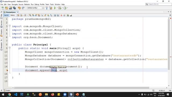Image resolution: width=172 pixels, height=97 pixels.
Task: Click the vertical scrollbar thumb
Action: pos(169,44)
